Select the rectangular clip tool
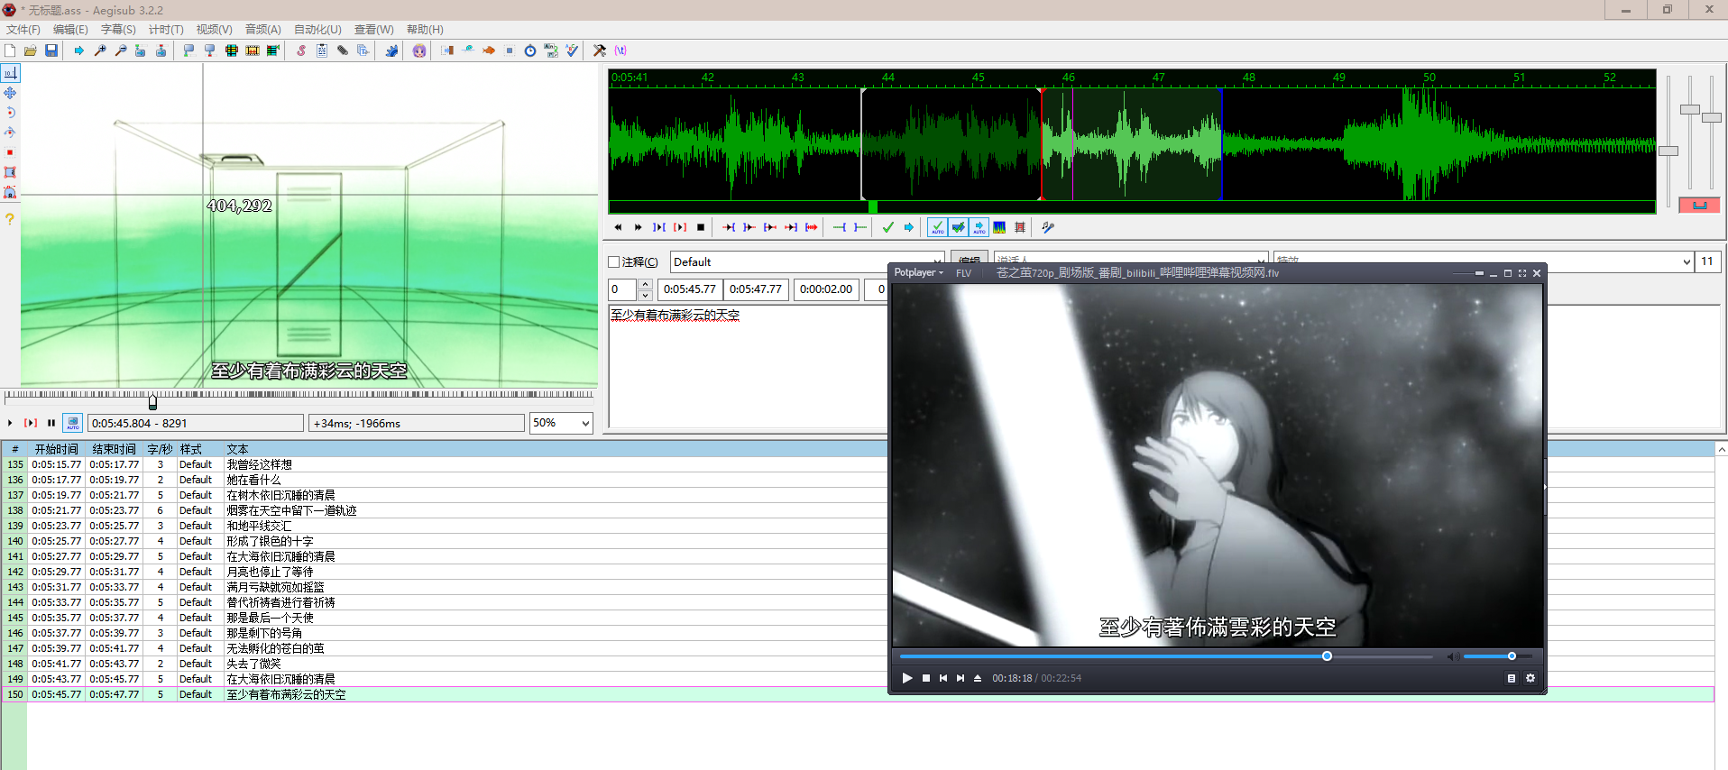1728x770 pixels. coord(10,172)
